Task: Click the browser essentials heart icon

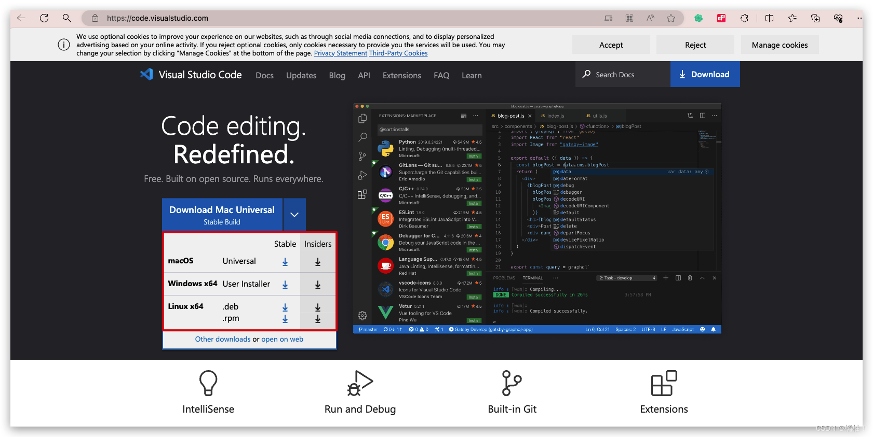Action: (x=838, y=18)
